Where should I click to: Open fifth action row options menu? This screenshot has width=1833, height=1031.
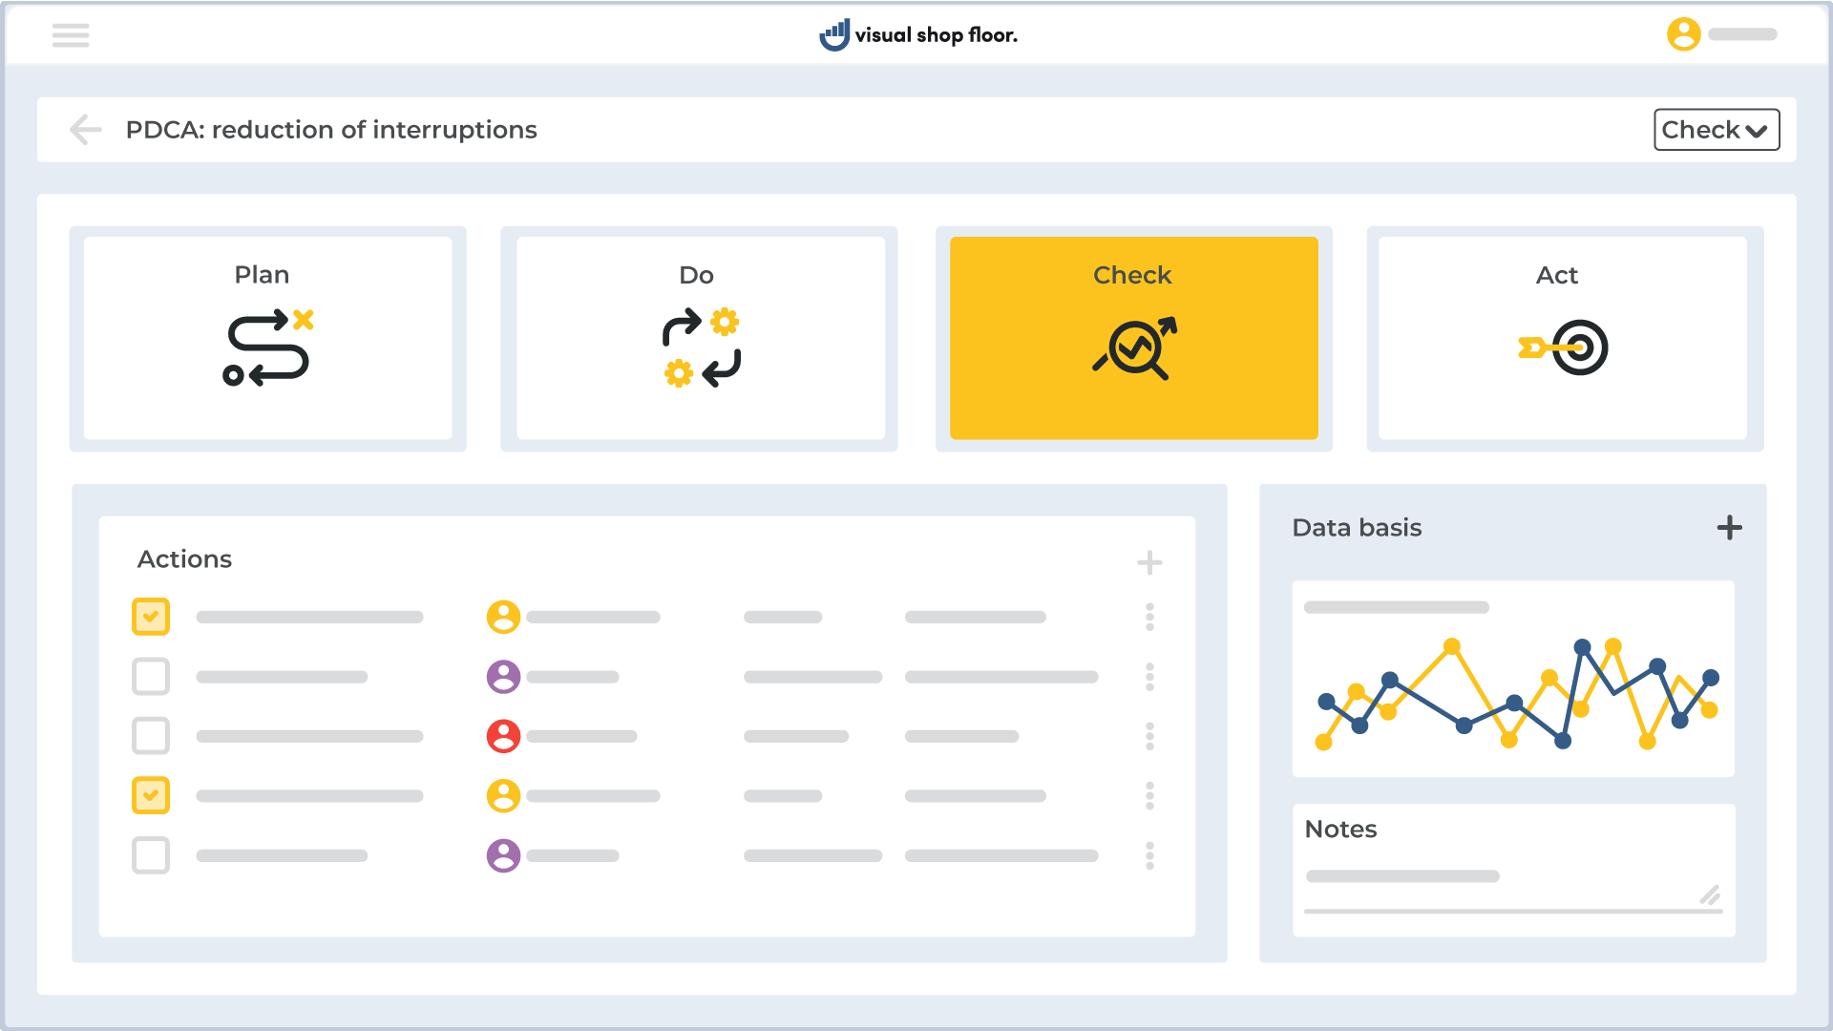[1149, 855]
